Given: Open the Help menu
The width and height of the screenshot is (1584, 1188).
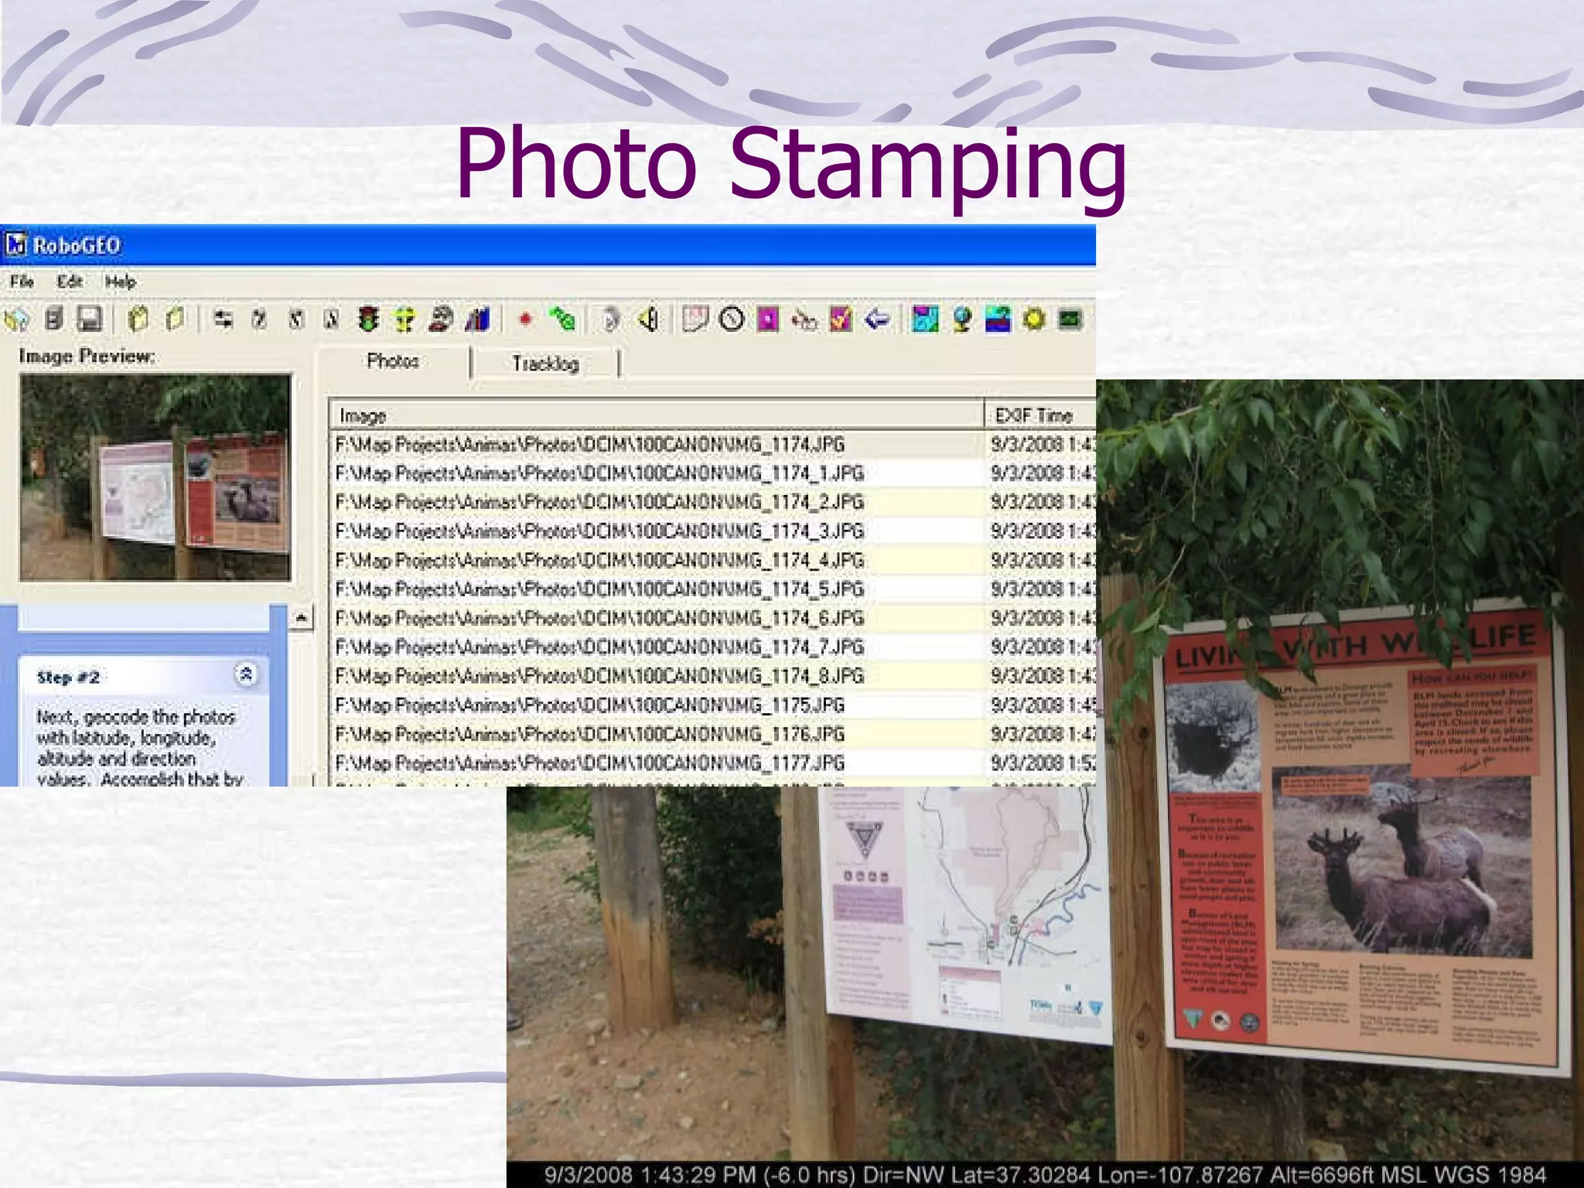Looking at the screenshot, I should 121,282.
